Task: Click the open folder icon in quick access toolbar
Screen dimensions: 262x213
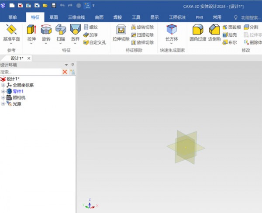Action: pos(45,6)
